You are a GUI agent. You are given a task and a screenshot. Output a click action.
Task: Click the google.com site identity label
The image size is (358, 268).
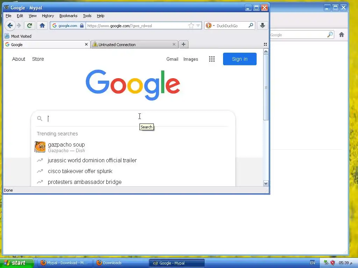click(x=67, y=25)
